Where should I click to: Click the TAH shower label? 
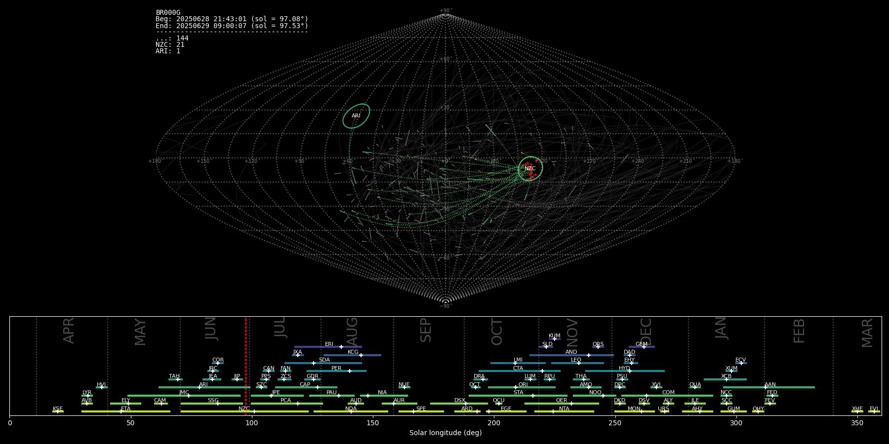pos(174,376)
